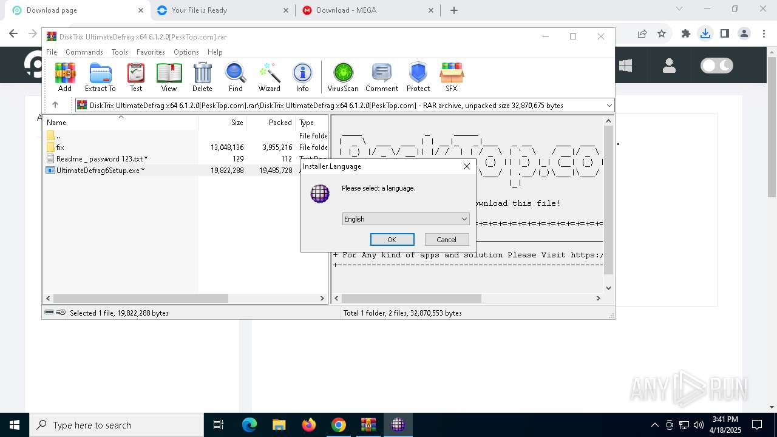Click the volume icon in system tray
Viewport: 777px width, 437px height.
pos(699,425)
